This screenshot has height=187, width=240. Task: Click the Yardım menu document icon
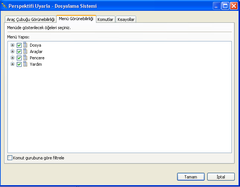coord(25,64)
